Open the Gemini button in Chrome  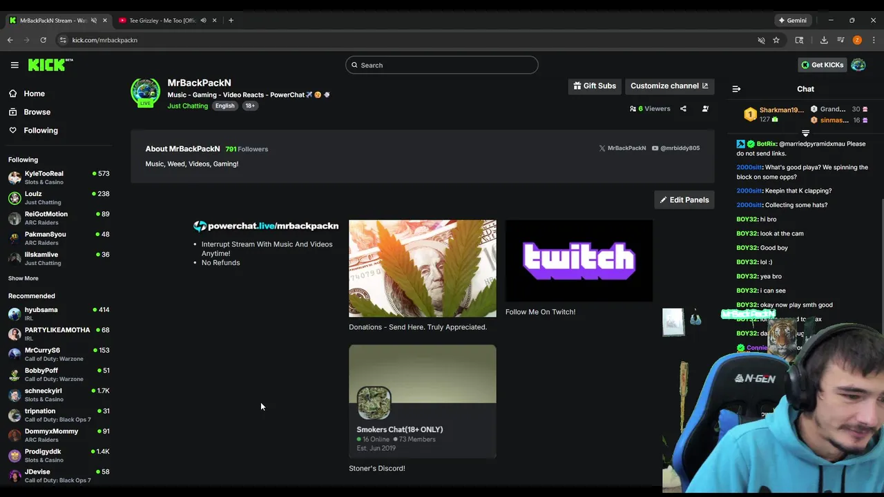[792, 20]
